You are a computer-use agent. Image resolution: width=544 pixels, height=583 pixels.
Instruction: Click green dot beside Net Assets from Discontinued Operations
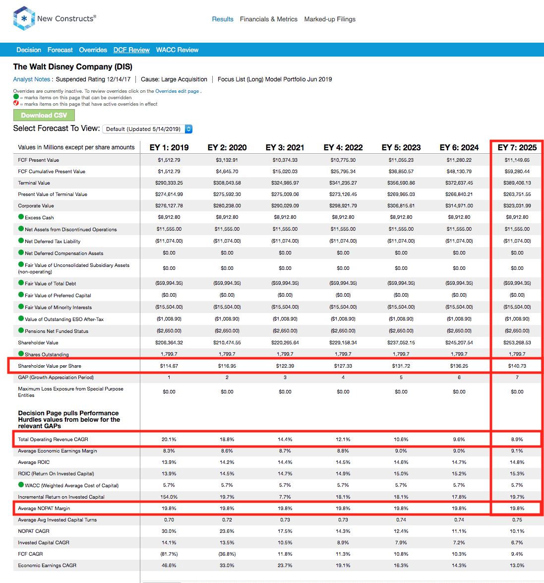[21, 229]
